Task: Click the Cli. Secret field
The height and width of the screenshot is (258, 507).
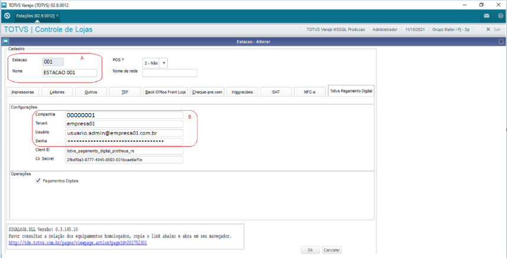Action: (124, 160)
